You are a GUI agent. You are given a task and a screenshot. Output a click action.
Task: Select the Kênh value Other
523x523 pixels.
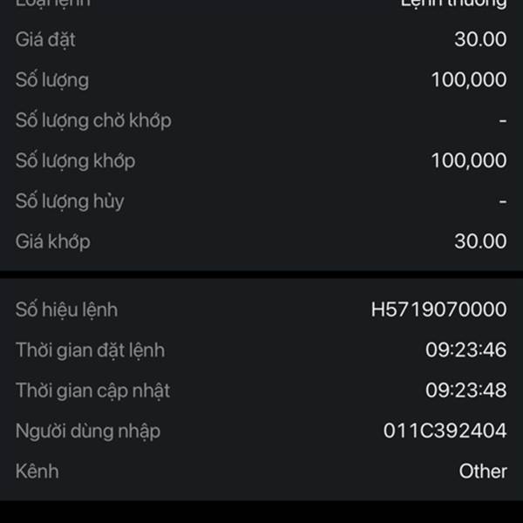pos(483,472)
